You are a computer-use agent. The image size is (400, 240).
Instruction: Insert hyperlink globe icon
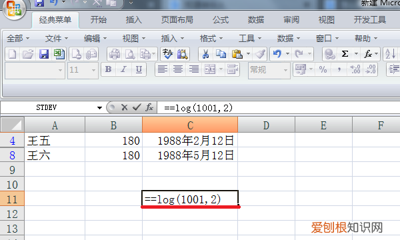pos(329,54)
